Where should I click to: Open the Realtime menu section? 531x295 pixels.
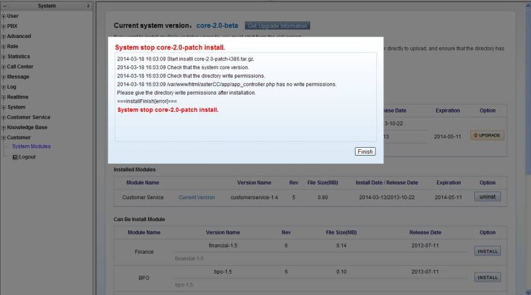(x=17, y=97)
